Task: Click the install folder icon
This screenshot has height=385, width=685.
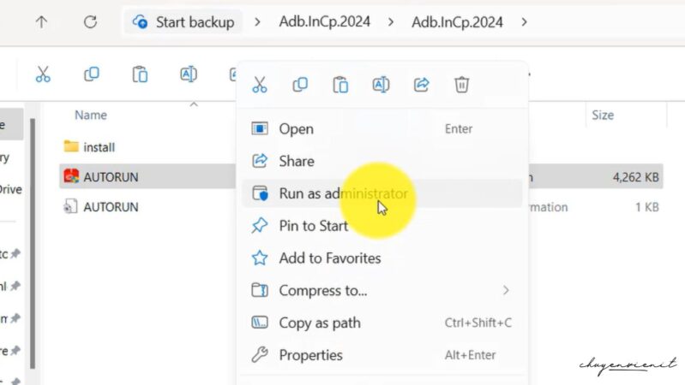Action: coord(71,146)
